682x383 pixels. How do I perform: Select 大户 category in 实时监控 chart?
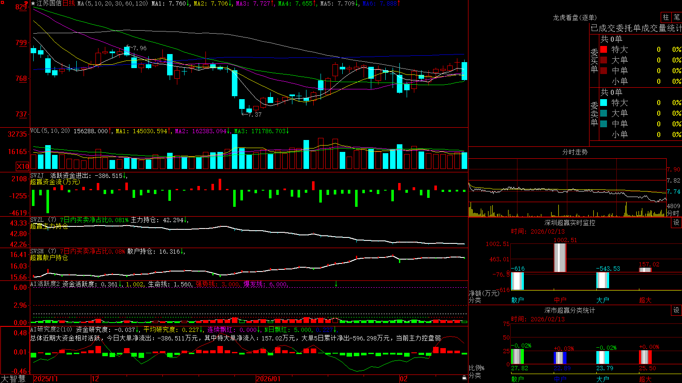603,300
